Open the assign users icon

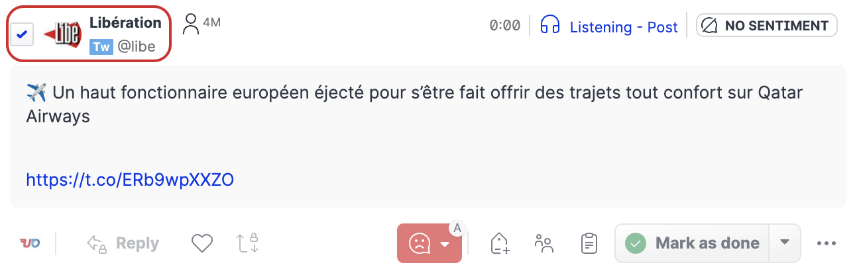544,243
